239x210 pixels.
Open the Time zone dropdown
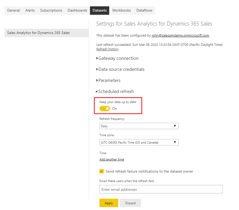pyautogui.click(x=139, y=142)
